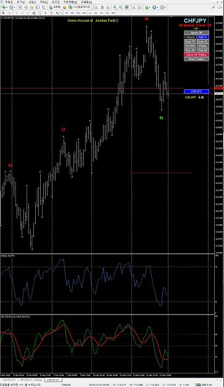Click the Show Trades button

[x=196, y=59]
